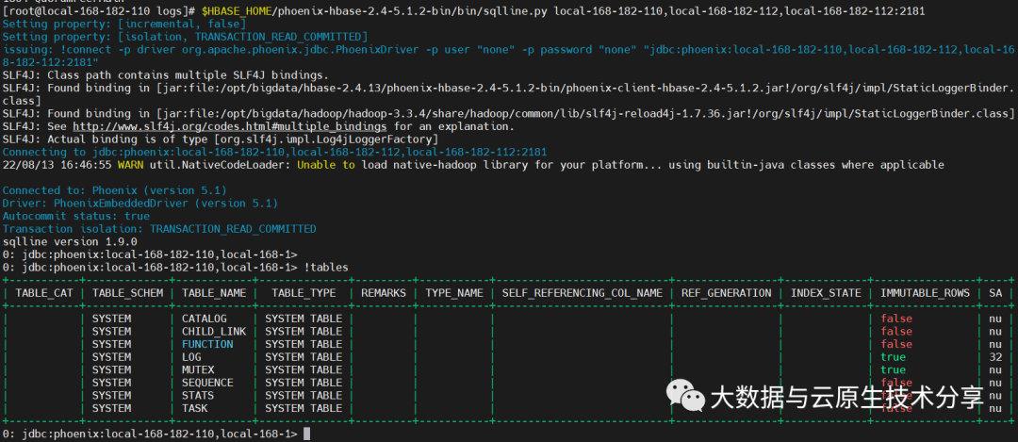The width and height of the screenshot is (1018, 442).
Task: Click the TABLE_SCHEM column header
Action: pyautogui.click(x=127, y=293)
